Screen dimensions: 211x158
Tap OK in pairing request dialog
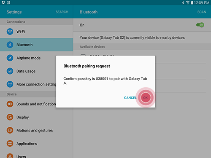146,98
